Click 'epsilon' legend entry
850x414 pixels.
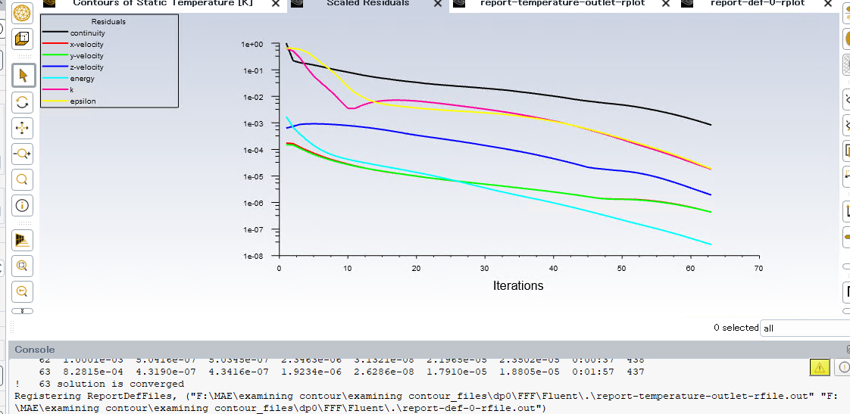[x=83, y=101]
